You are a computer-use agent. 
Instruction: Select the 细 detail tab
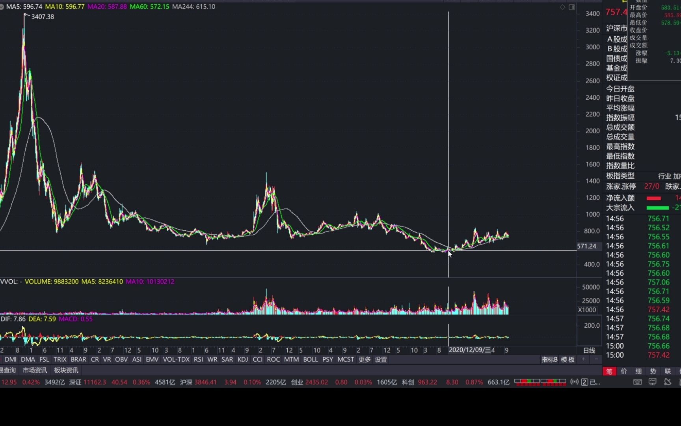638,371
